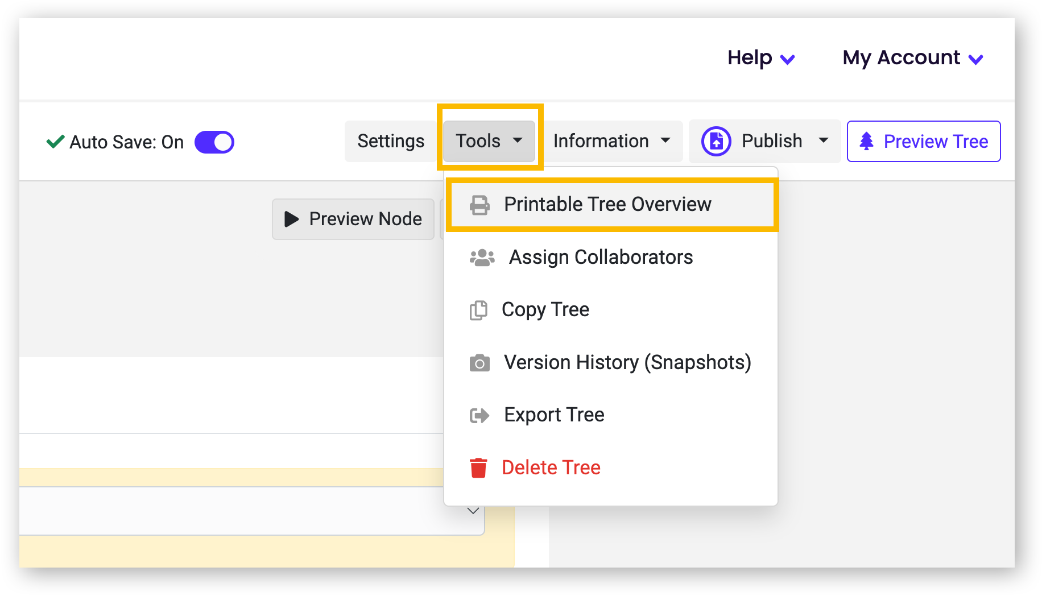Click the camera icon for Version History
The image size is (1042, 596).
tap(479, 362)
